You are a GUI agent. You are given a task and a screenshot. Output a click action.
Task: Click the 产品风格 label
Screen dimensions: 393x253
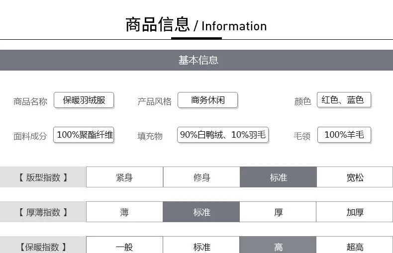[154, 101]
